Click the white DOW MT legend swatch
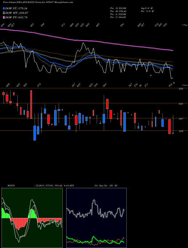Viewport: 188px width, 248px height. 4,13
